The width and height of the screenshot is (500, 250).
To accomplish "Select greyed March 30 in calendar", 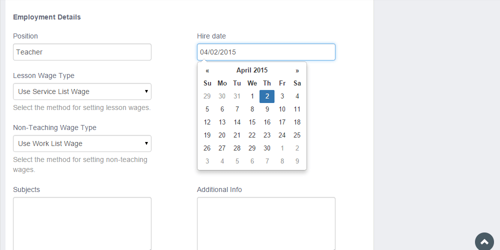I will [222, 96].
